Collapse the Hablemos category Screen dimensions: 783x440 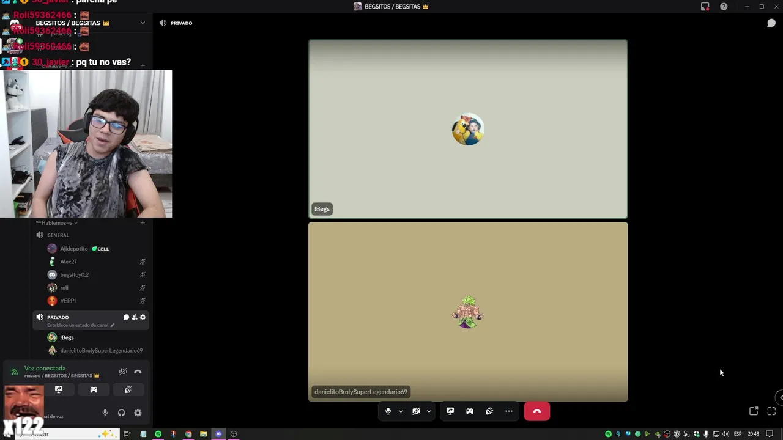[x=56, y=223]
